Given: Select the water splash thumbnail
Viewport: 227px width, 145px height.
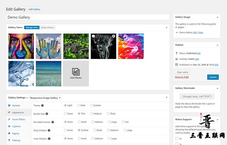Looking at the screenshot, I should [21, 74].
